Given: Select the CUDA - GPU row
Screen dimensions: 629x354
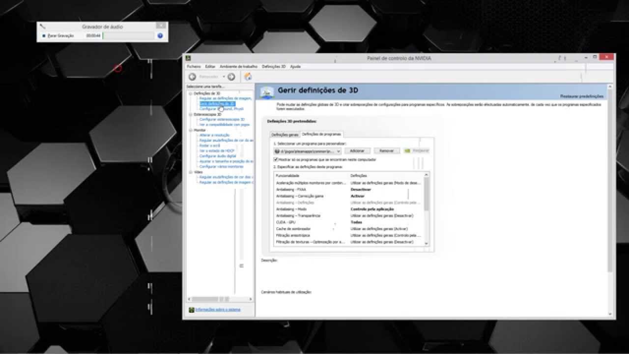Looking at the screenshot, I should 349,222.
